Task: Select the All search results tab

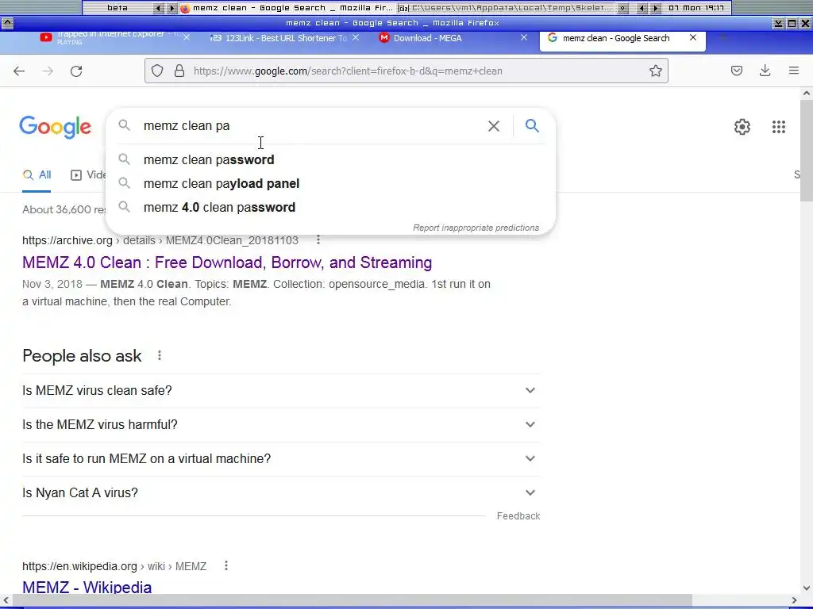Action: [x=37, y=175]
